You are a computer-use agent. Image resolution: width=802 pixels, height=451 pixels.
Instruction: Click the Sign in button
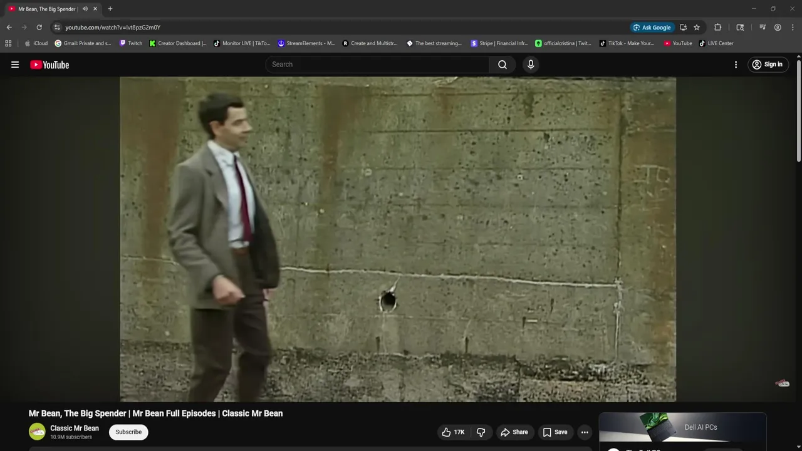pos(768,65)
